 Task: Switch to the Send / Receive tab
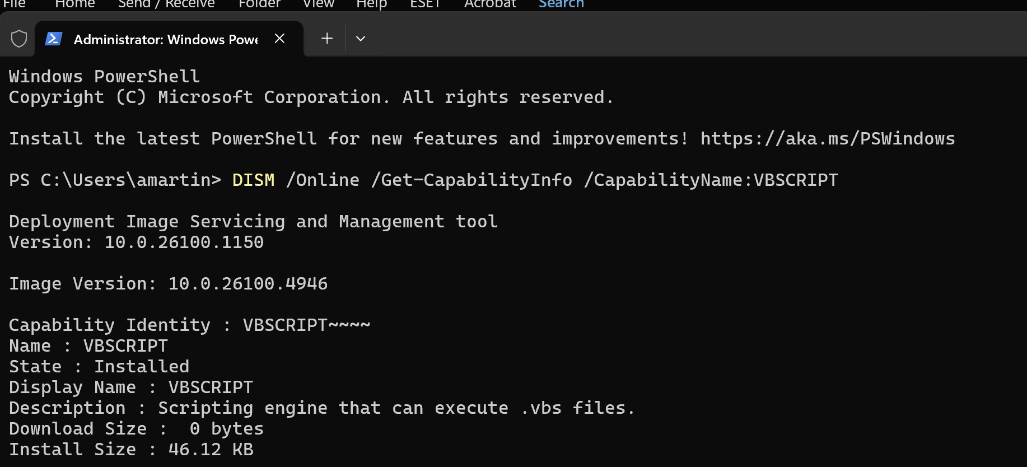(166, 4)
